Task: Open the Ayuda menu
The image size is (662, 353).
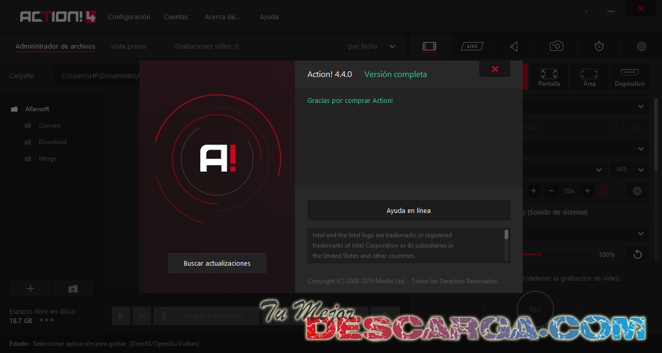Action: [269, 17]
